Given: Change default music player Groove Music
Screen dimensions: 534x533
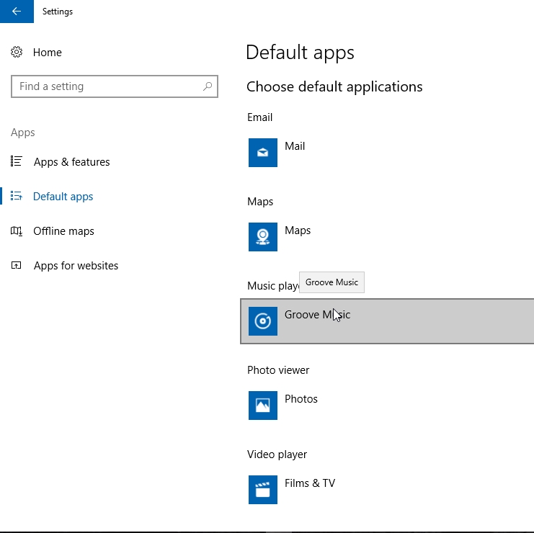Looking at the screenshot, I should [x=387, y=321].
